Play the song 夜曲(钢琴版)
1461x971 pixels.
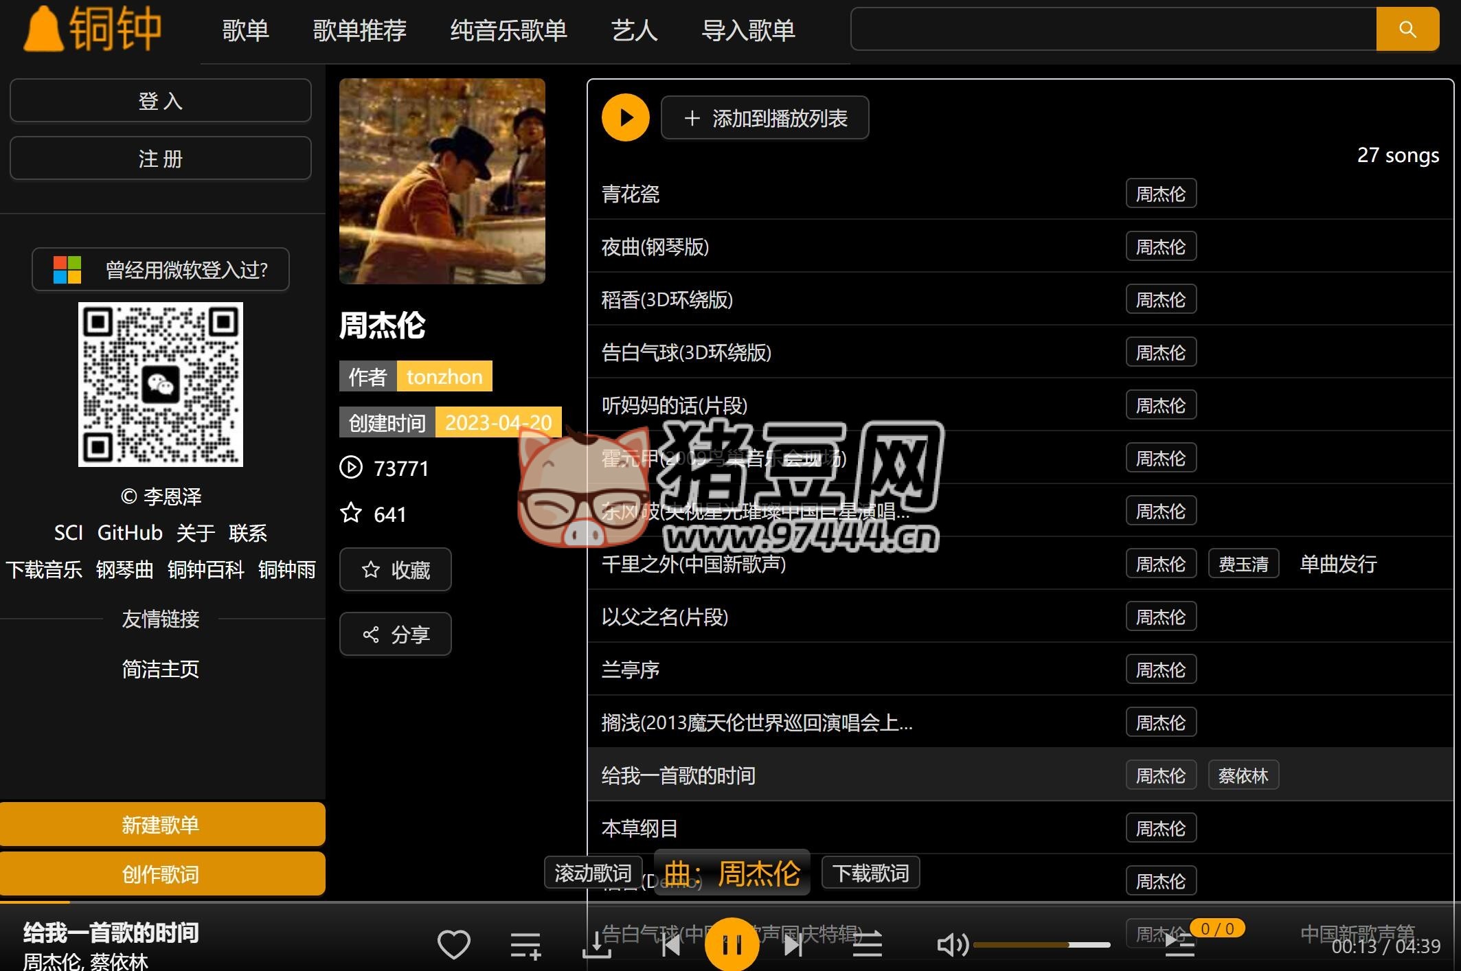coord(655,247)
